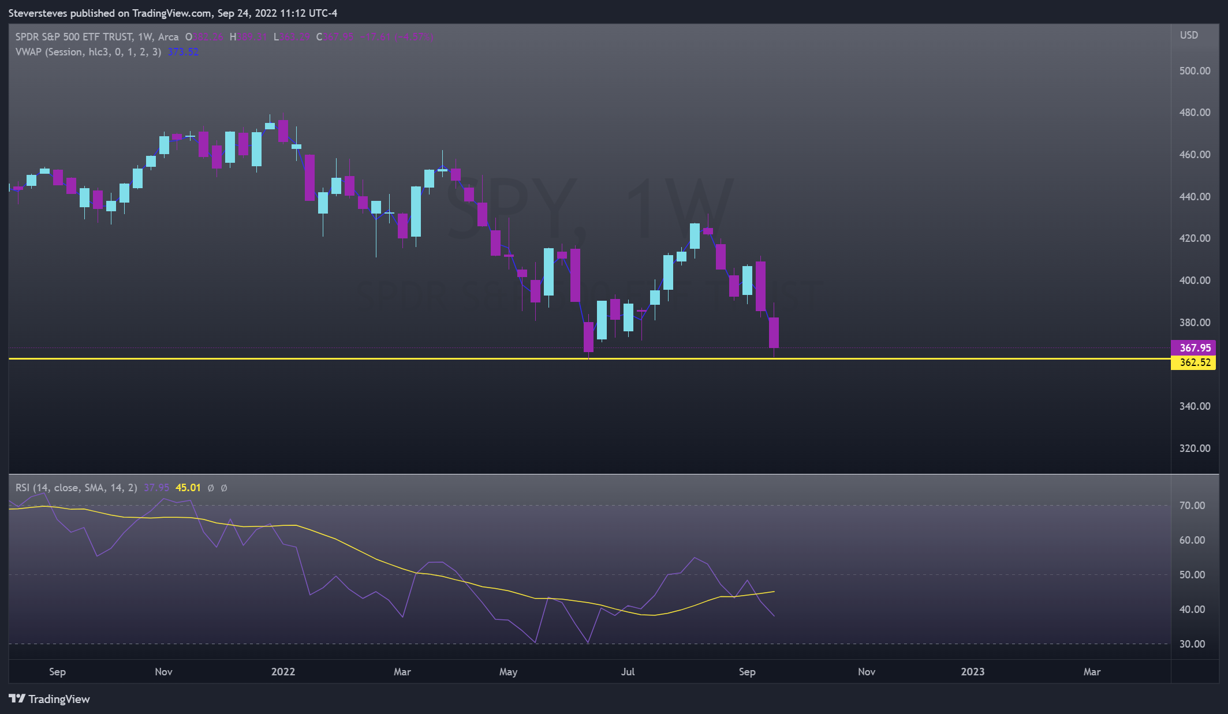Click the first RSI empty-value symbol ∅
Screen dimensions: 1228x714
point(211,488)
